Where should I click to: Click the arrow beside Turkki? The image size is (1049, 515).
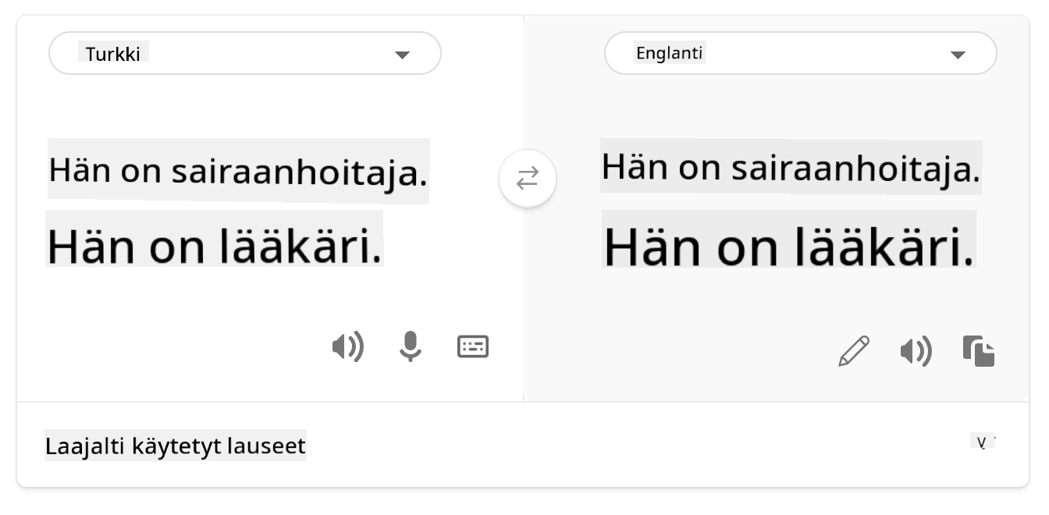point(402,55)
